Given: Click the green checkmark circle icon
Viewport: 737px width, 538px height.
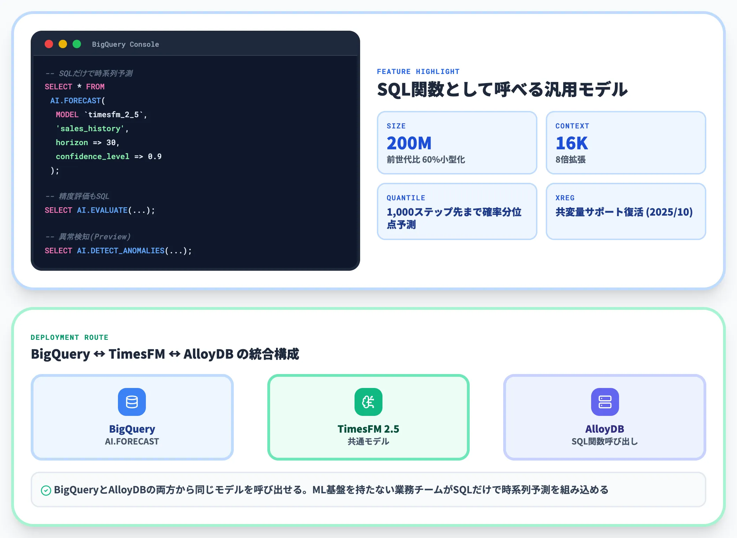Looking at the screenshot, I should coord(46,490).
